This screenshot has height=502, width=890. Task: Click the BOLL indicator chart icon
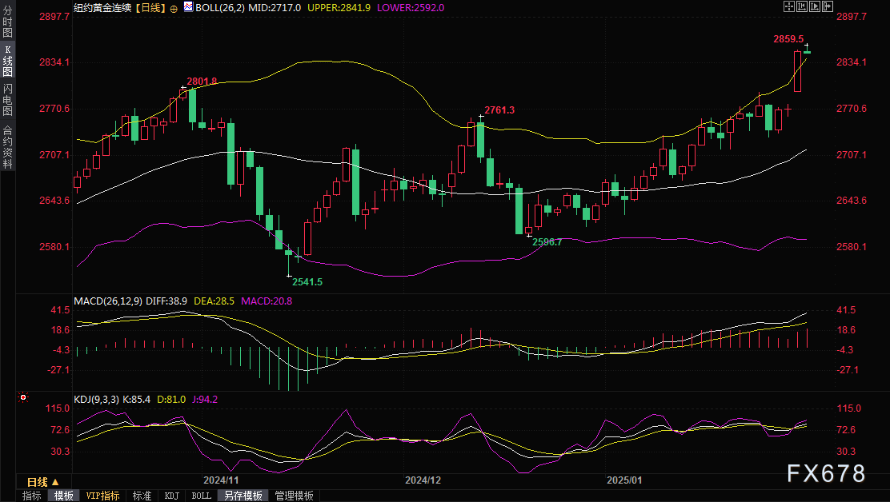tap(188, 6)
